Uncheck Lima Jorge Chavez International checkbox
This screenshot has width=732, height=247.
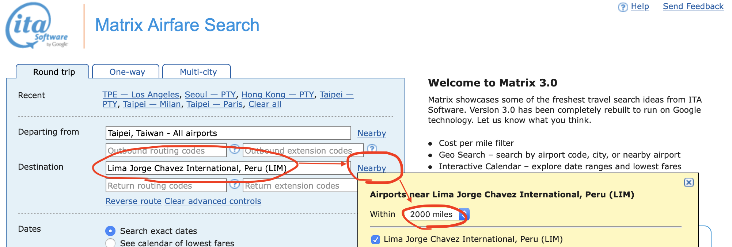(x=375, y=239)
